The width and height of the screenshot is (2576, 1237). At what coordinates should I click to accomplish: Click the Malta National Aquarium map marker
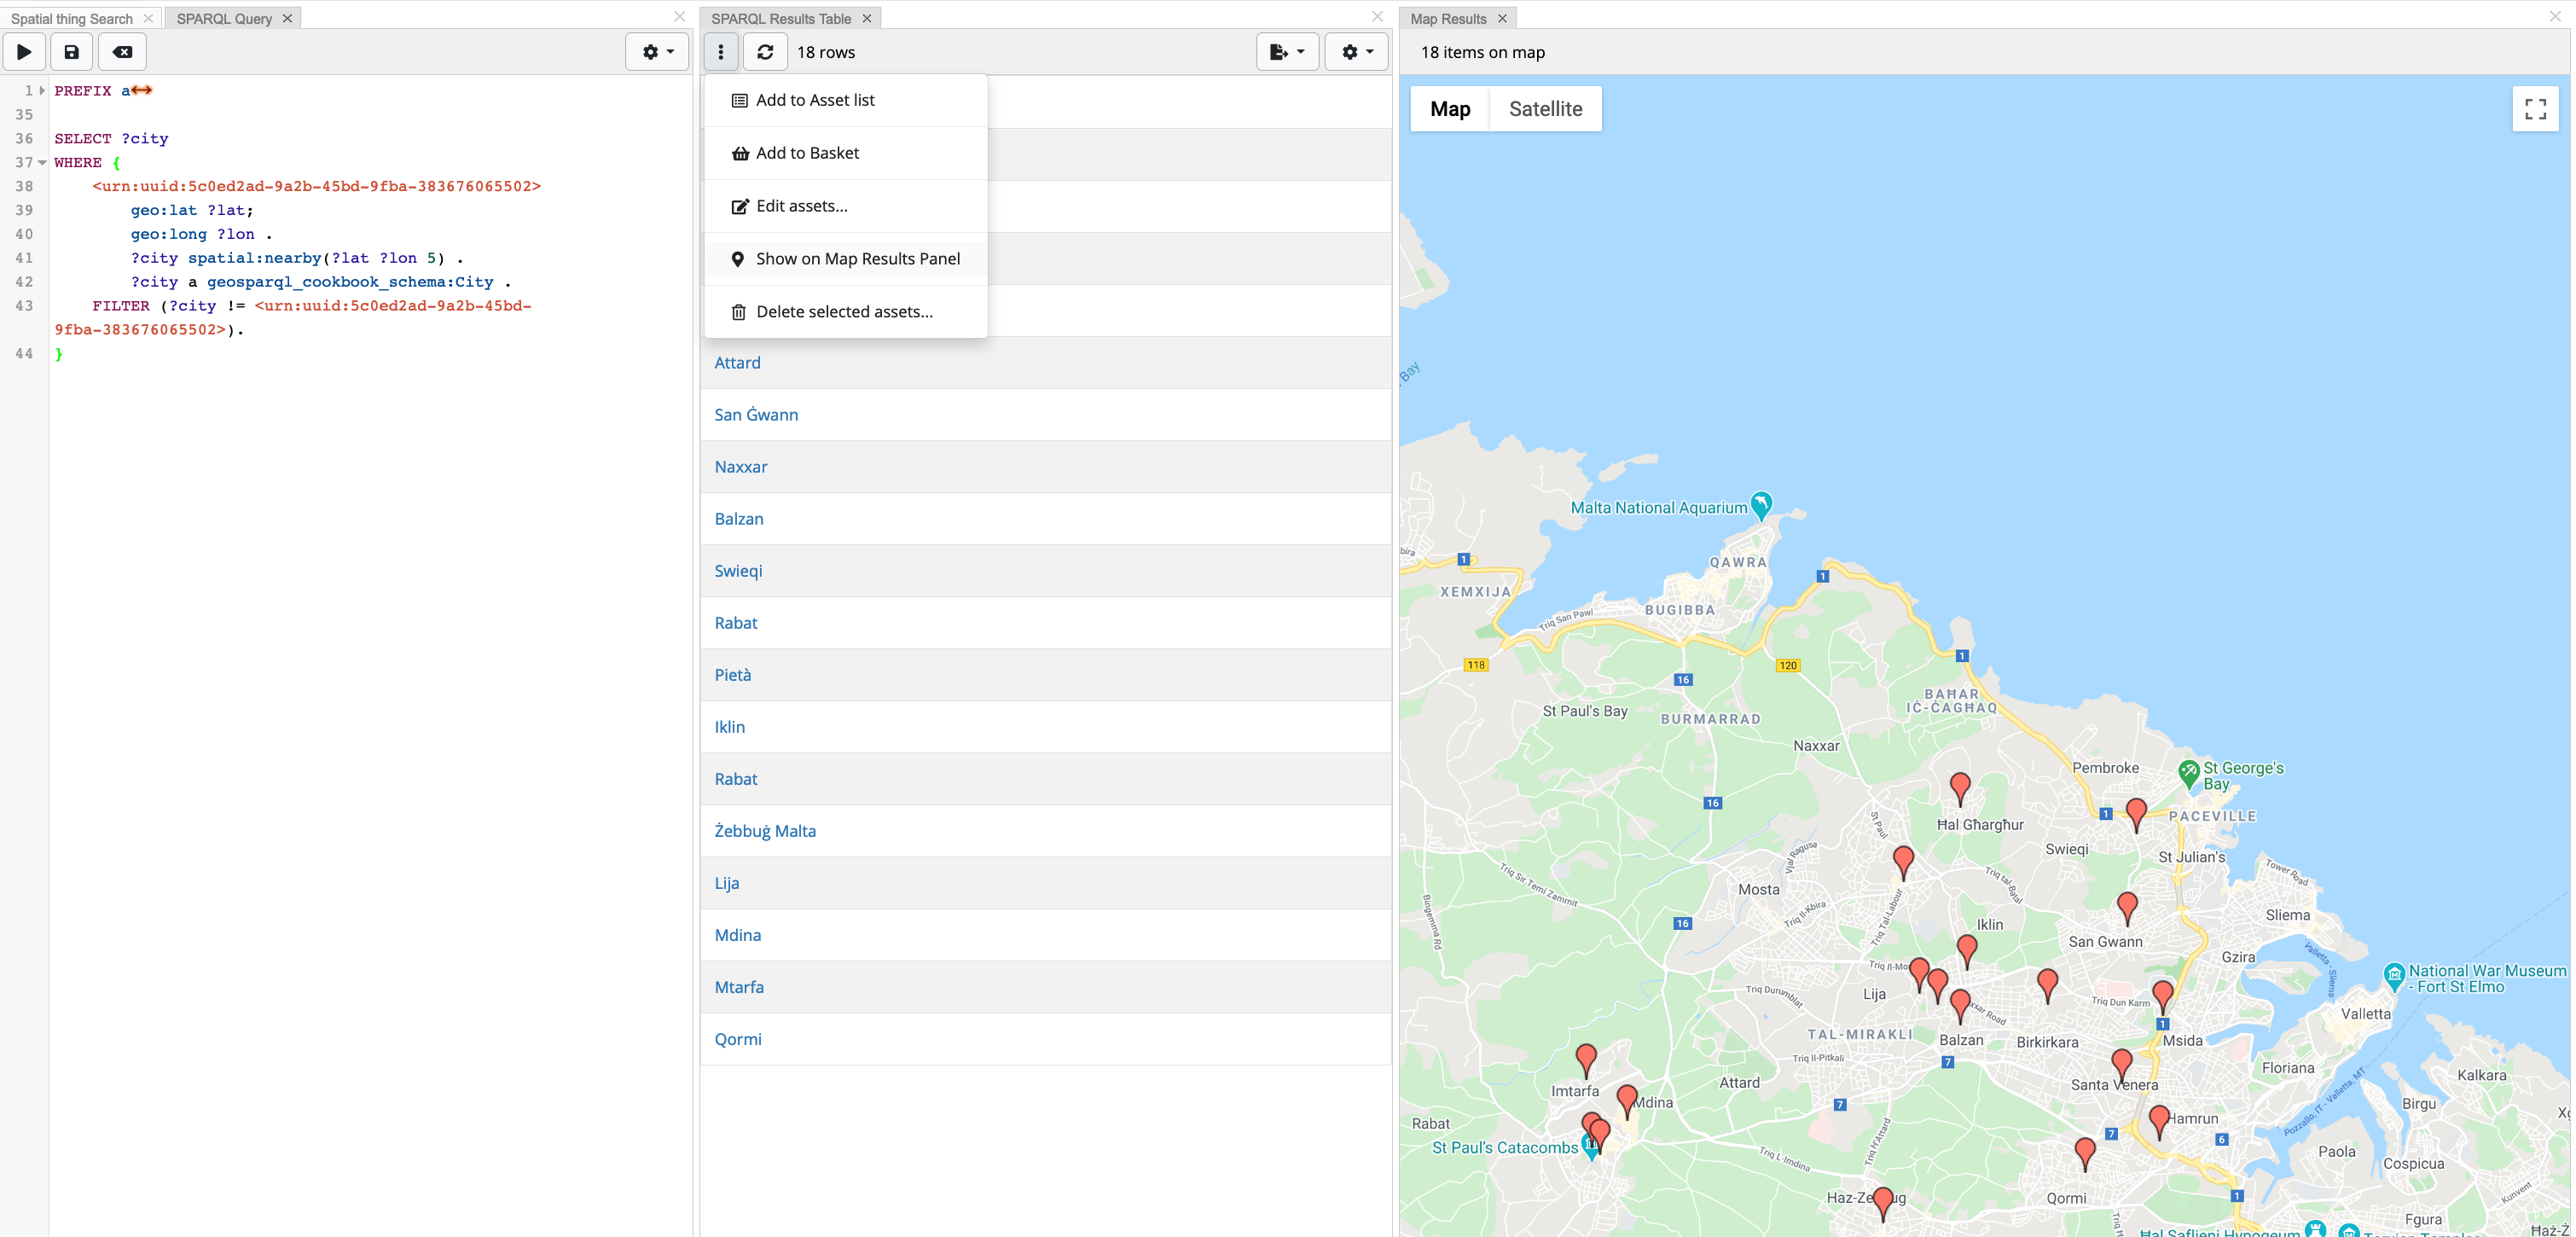1761,504
